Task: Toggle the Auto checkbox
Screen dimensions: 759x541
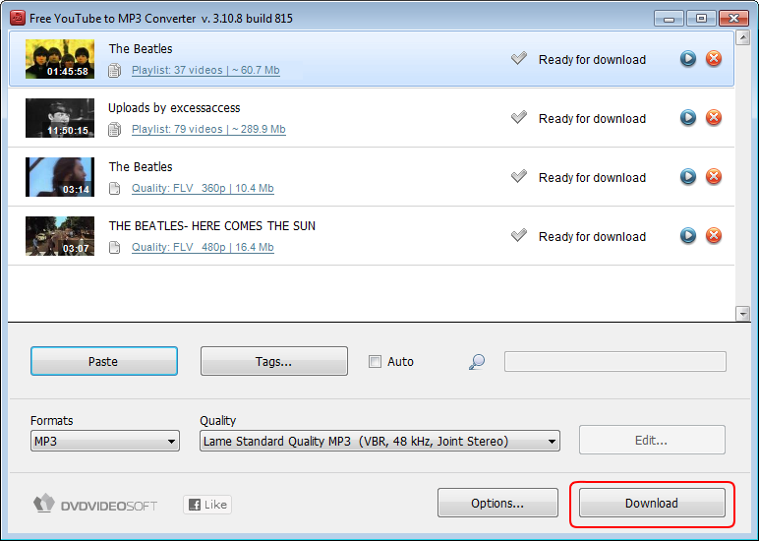Action: point(375,361)
